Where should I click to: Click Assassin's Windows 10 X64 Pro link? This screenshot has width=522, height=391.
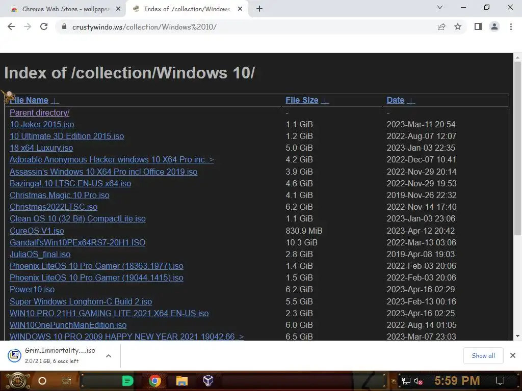click(x=103, y=172)
